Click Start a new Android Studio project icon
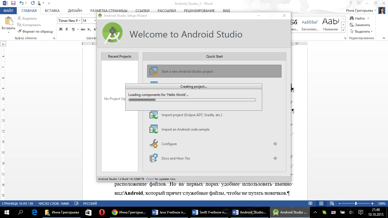 tap(154, 71)
